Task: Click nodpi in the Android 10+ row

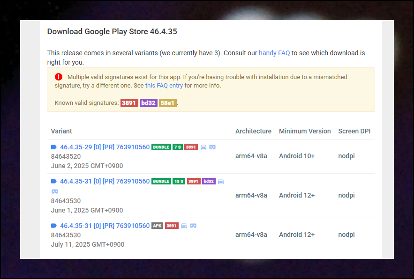Action: click(346, 156)
